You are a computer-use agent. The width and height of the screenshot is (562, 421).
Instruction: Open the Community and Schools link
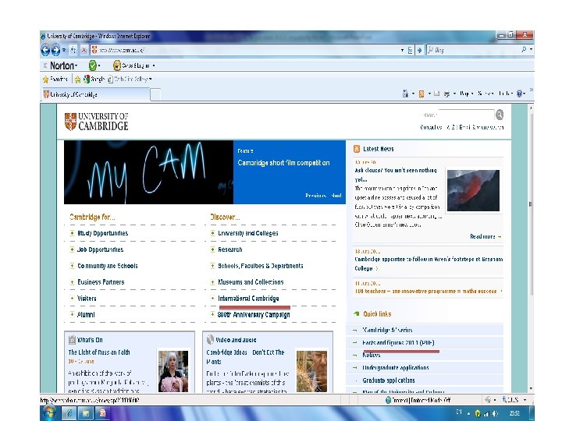click(x=107, y=266)
